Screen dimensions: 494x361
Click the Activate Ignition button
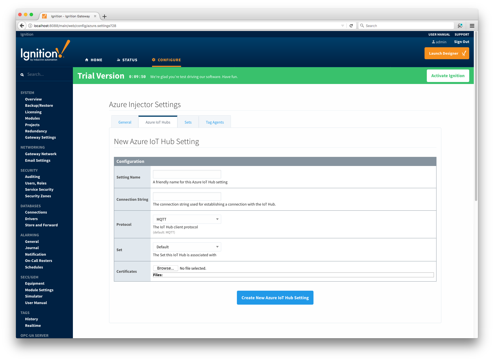point(448,76)
